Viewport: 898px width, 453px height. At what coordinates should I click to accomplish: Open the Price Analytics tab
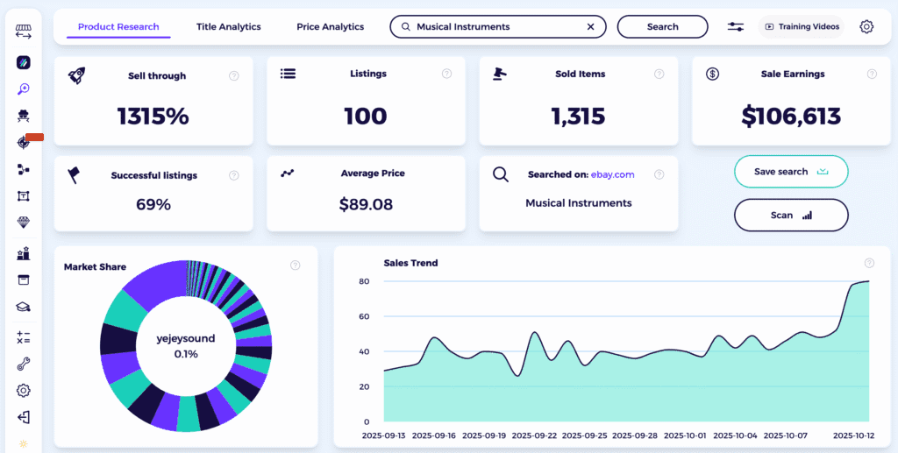(x=330, y=27)
